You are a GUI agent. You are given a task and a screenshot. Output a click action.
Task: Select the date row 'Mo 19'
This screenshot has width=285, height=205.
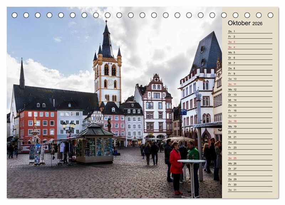click(x=250, y=126)
